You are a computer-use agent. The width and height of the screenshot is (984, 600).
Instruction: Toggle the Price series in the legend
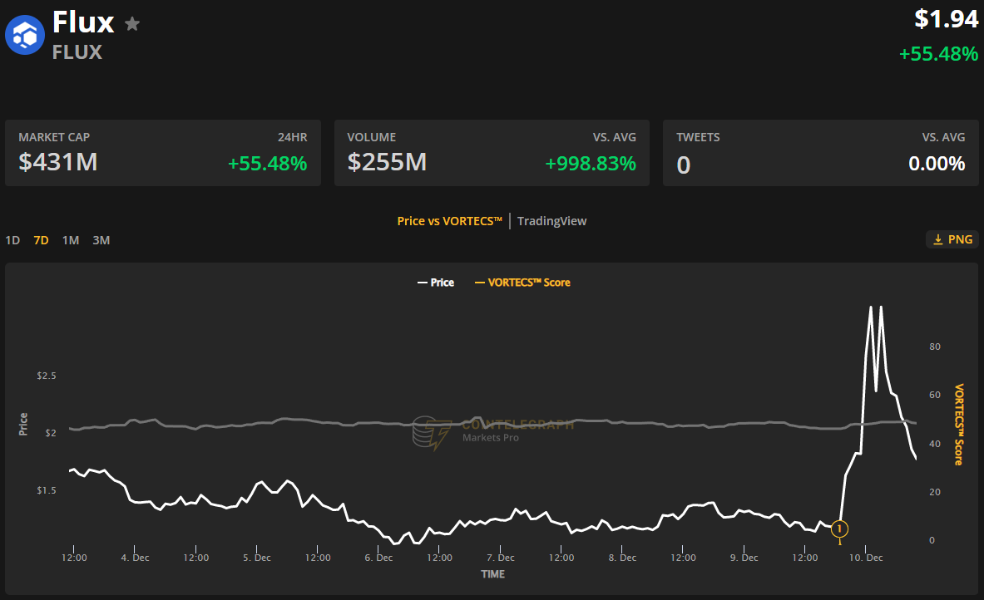point(436,282)
